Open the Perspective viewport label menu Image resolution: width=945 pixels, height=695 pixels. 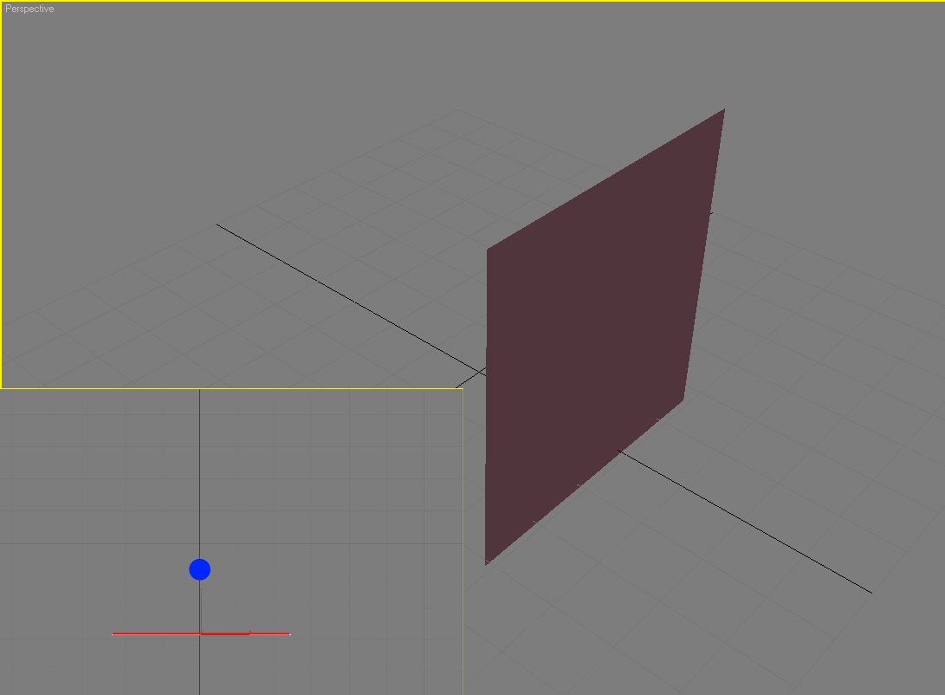click(x=29, y=9)
